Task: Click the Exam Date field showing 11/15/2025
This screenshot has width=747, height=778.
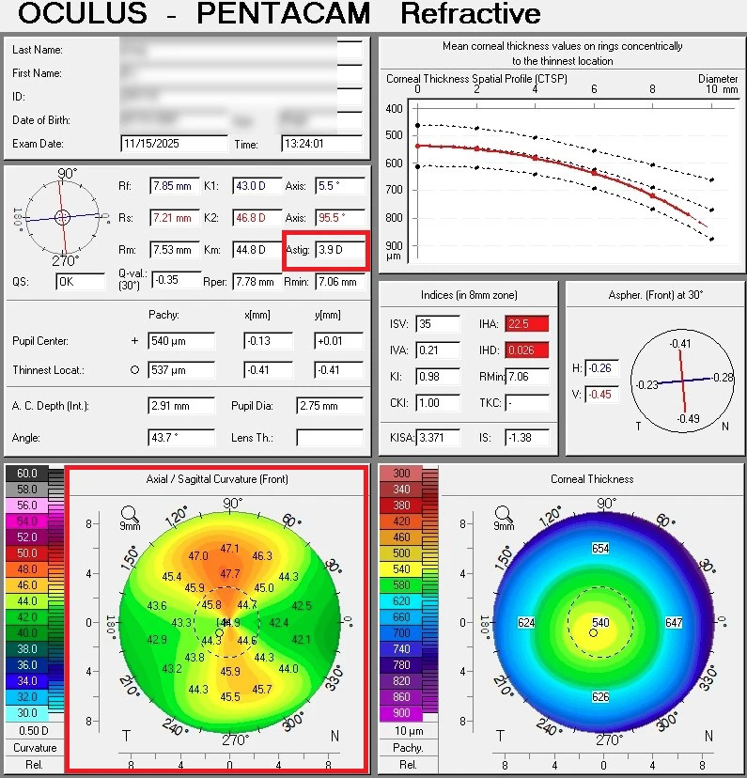Action: click(174, 144)
